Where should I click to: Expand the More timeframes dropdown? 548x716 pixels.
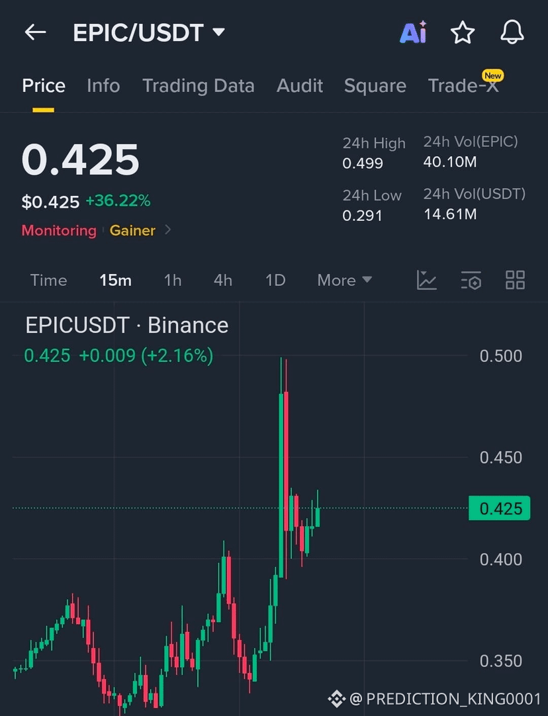coord(345,280)
